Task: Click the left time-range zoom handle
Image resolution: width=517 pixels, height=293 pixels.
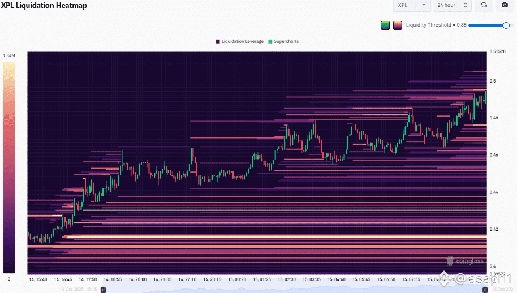Action: click(x=103, y=290)
